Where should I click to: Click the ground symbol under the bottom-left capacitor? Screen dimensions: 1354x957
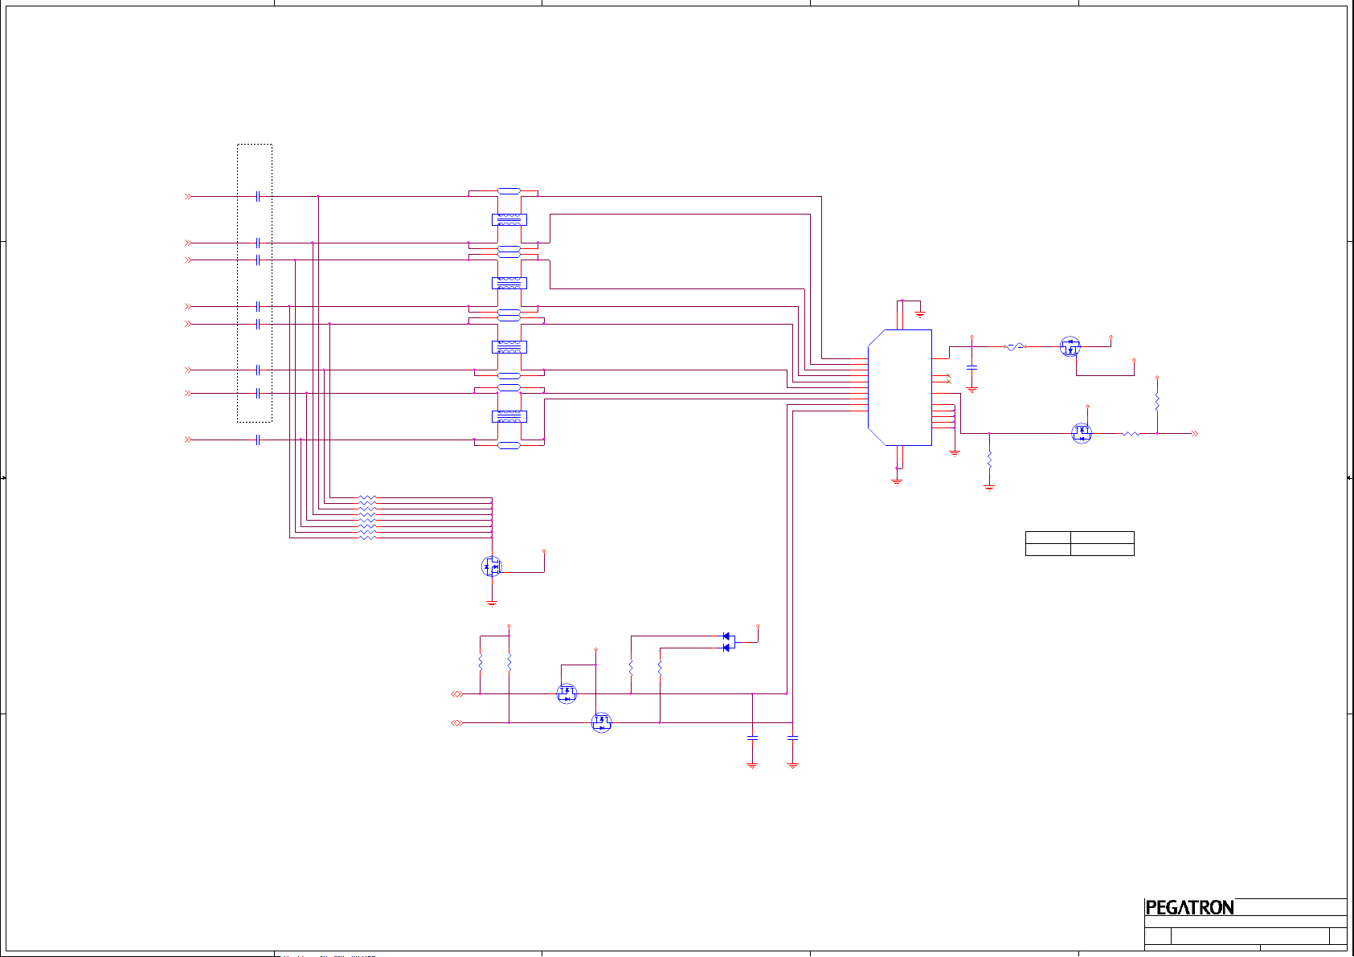pos(752,765)
